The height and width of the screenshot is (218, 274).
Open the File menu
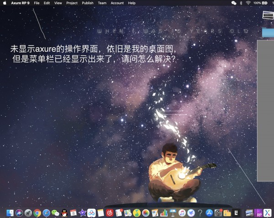point(37,3)
